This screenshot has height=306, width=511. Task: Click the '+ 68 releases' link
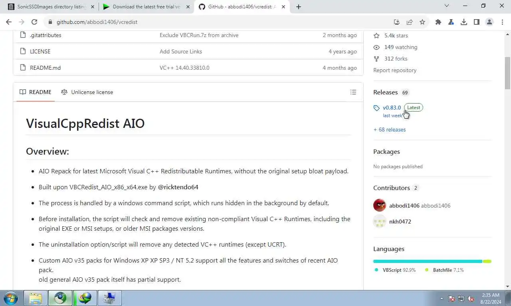[390, 129]
